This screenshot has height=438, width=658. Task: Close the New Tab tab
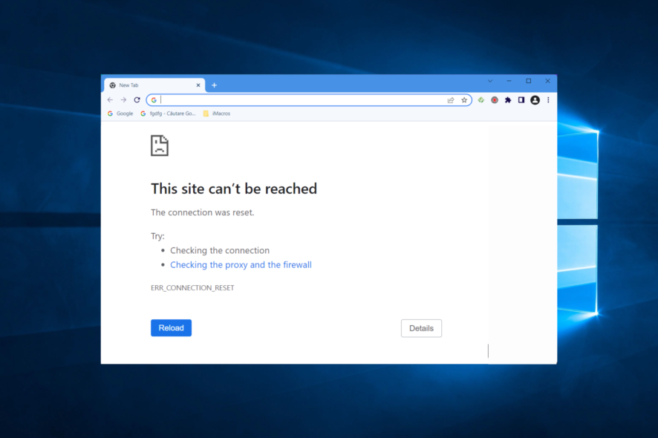pyautogui.click(x=198, y=85)
